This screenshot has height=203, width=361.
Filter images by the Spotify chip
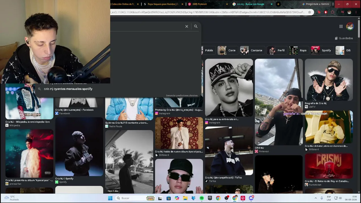[322, 50]
